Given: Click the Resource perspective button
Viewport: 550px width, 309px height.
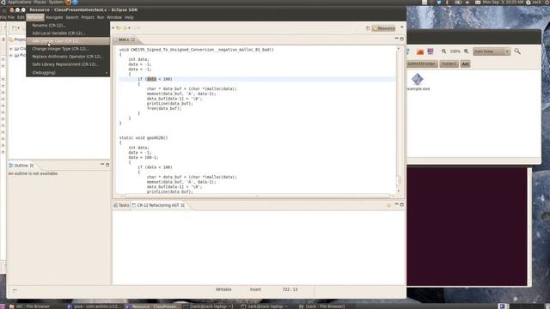Looking at the screenshot, I should point(384,28).
